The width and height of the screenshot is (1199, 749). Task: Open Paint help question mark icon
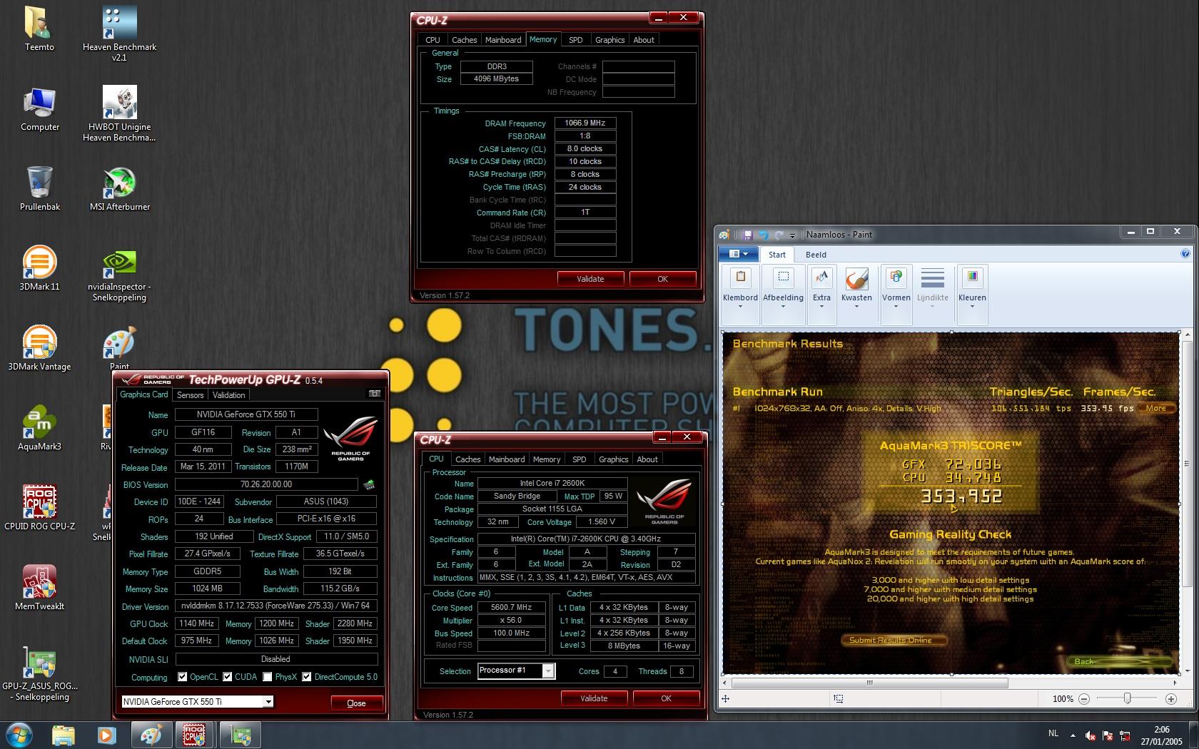1185,253
